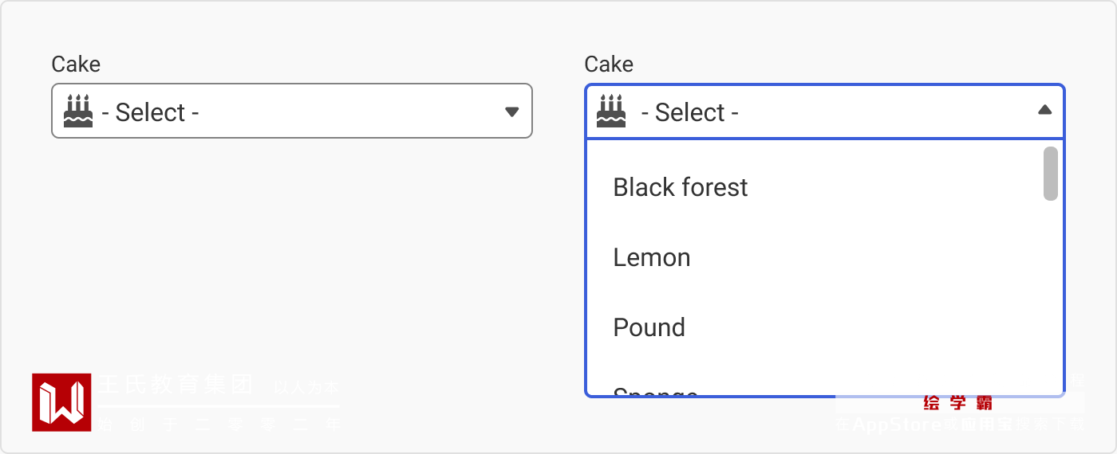Image resolution: width=1117 pixels, height=454 pixels.
Task: Click the cake icon in the open dropdown
Action: [611, 111]
